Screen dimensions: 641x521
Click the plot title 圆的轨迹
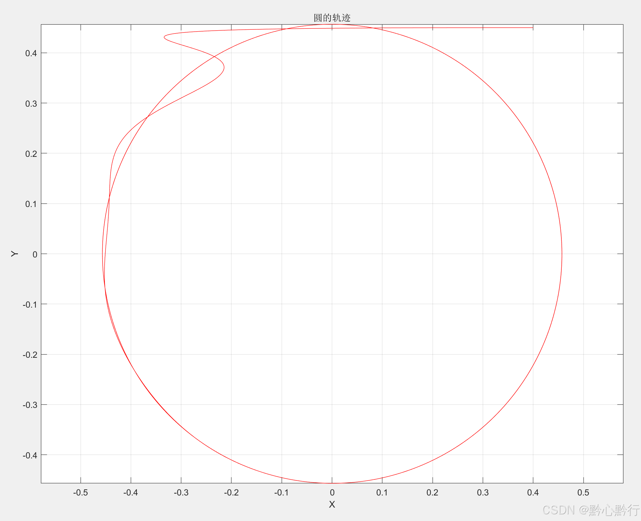332,18
